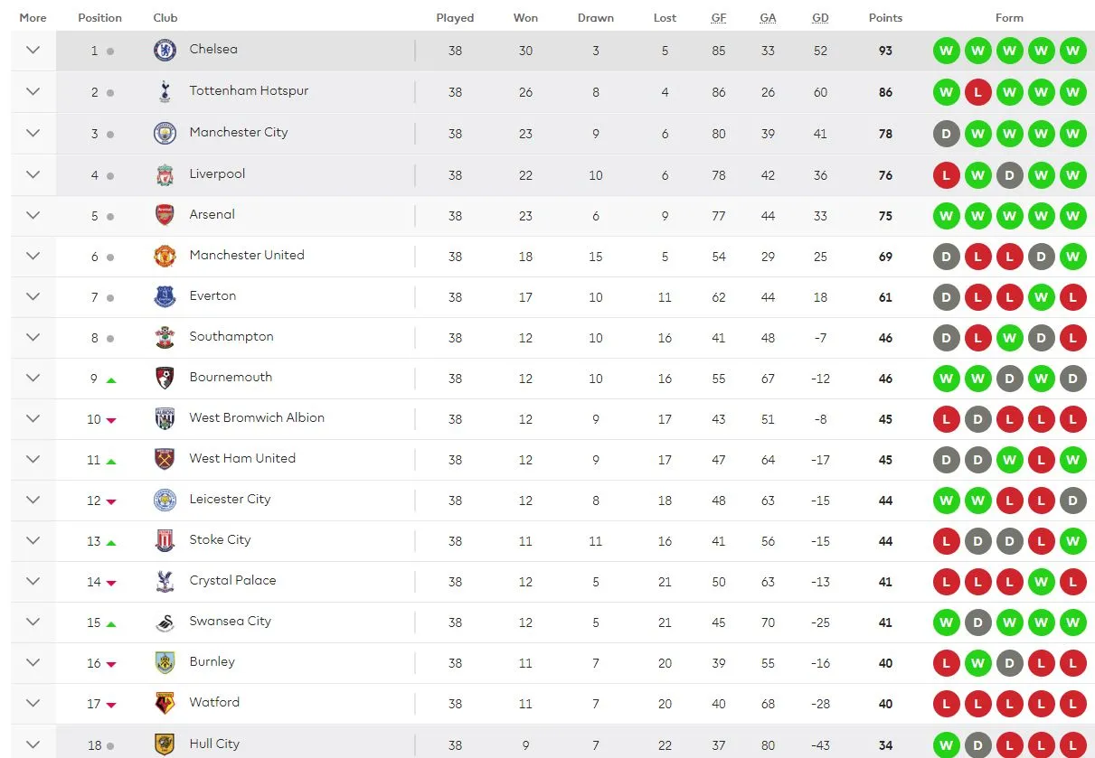Click Arsenal's green W form circle
1095x758 pixels.
(x=946, y=216)
